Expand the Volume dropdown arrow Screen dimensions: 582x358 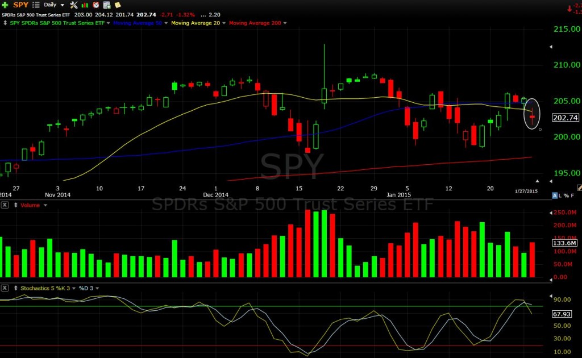pyautogui.click(x=45, y=205)
